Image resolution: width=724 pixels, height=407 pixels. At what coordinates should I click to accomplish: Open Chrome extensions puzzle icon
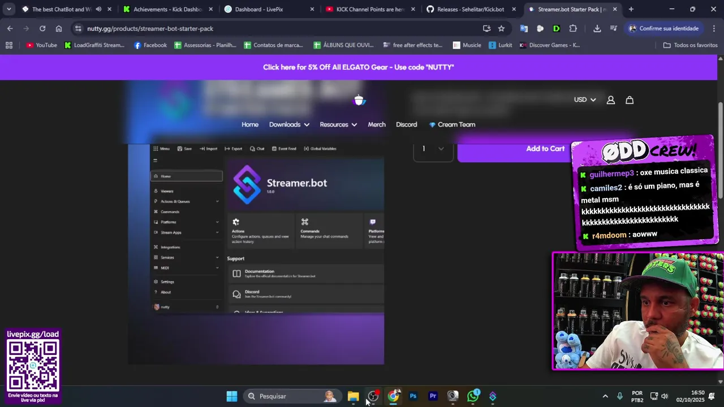click(573, 28)
